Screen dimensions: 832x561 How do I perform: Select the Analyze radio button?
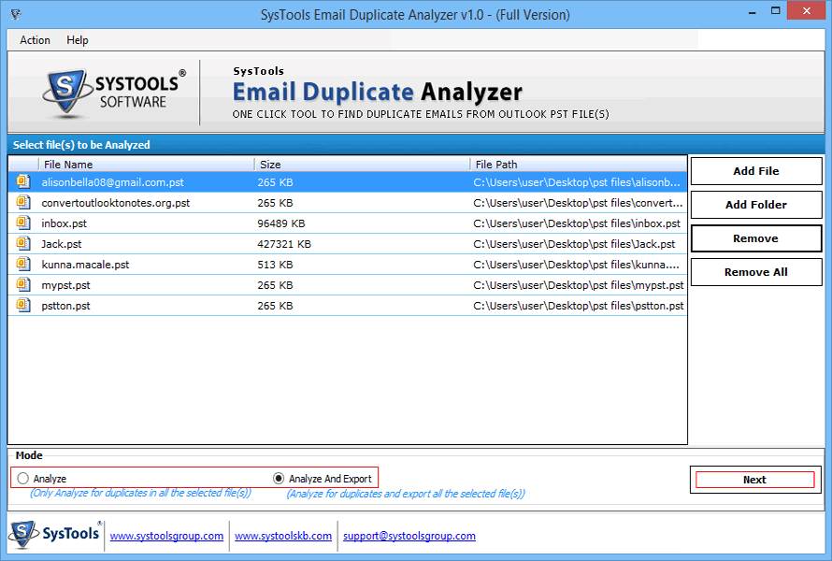pyautogui.click(x=22, y=478)
